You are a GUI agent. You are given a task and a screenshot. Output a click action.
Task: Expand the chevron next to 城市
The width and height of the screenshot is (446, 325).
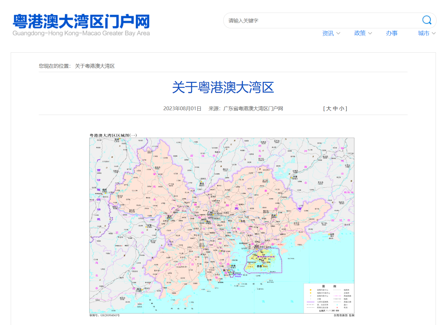click(x=434, y=33)
